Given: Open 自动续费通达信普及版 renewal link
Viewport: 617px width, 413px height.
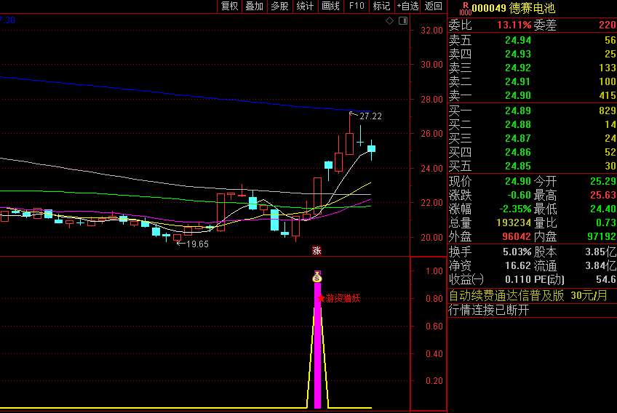Looking at the screenshot, I should (x=528, y=295).
